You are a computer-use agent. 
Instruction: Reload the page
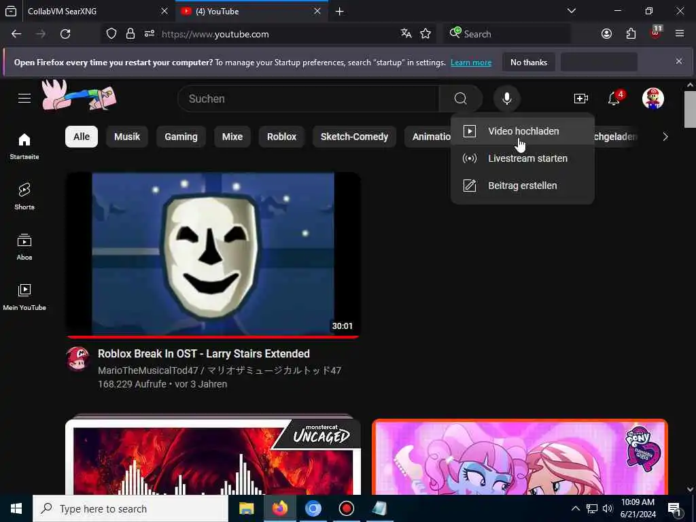pyautogui.click(x=65, y=34)
